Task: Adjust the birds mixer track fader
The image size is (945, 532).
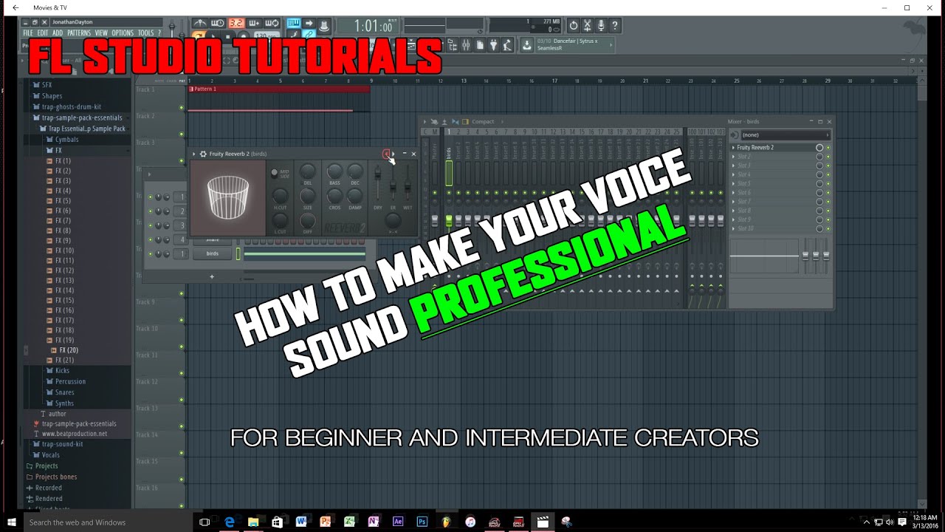Action: click(448, 221)
